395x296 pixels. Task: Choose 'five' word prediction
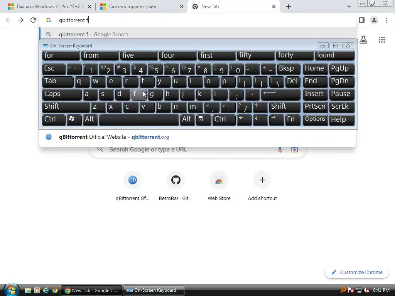pos(139,55)
